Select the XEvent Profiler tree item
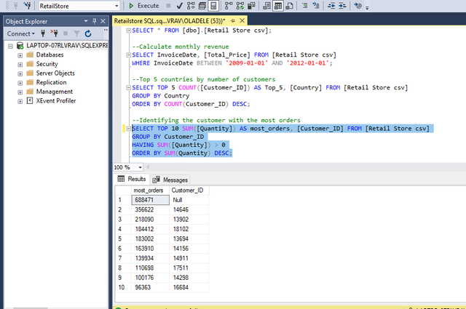This screenshot has width=466, height=309. click(x=56, y=101)
